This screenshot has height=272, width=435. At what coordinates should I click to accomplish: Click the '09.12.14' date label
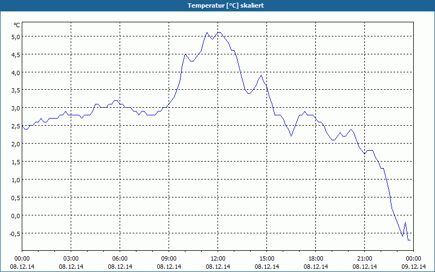pyautogui.click(x=413, y=267)
